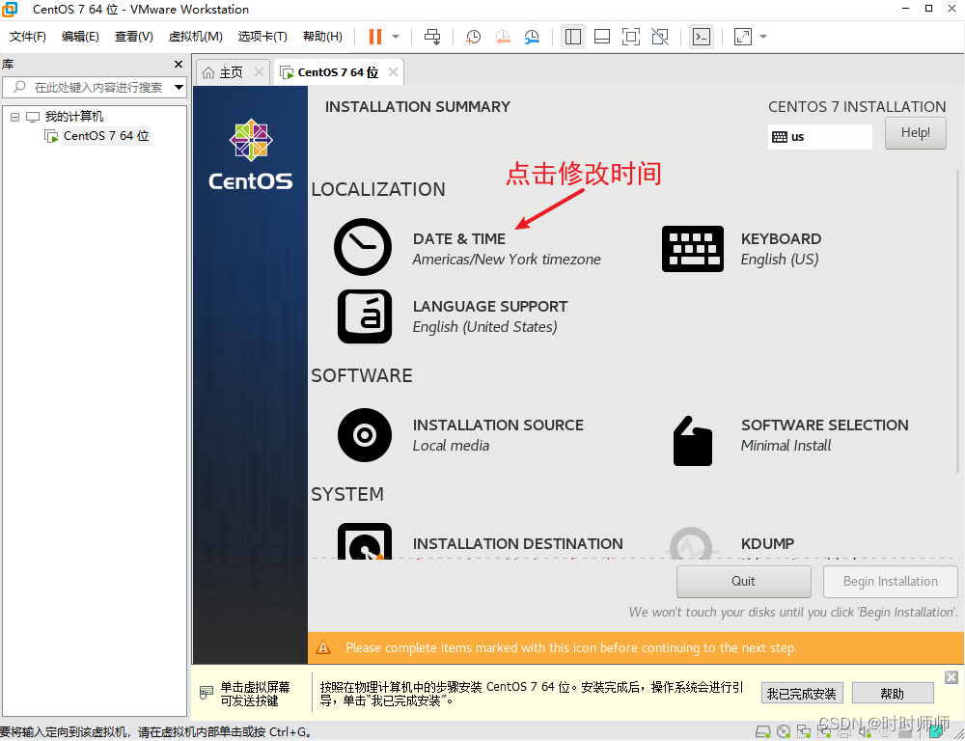The image size is (965, 741).
Task: Open KEYBOARD layout icon
Action: click(x=692, y=249)
